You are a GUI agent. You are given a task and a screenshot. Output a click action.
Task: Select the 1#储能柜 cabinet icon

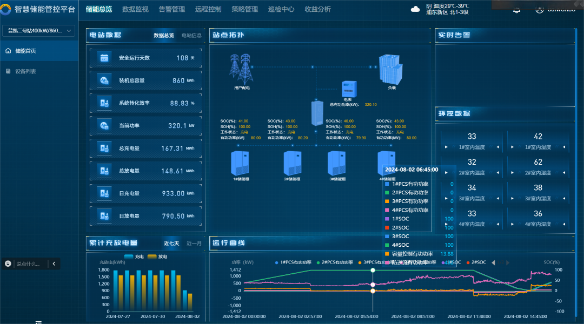(240, 163)
